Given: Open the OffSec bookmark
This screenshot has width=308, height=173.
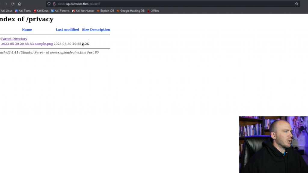Looking at the screenshot, I should (153, 11).
